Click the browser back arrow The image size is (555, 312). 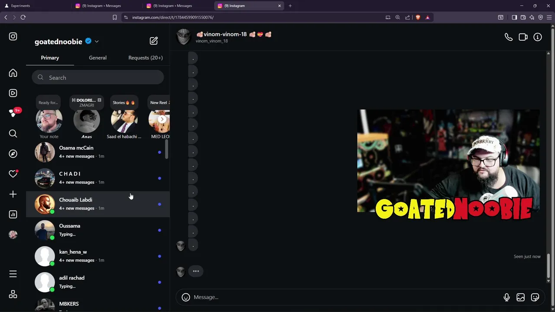pos(6,17)
